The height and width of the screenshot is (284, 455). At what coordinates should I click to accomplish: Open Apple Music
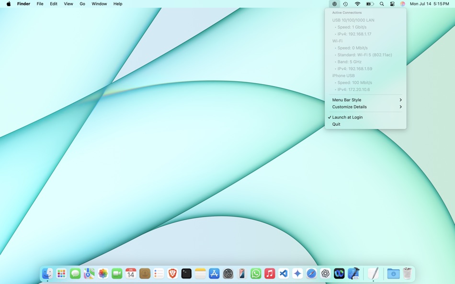(x=269, y=273)
